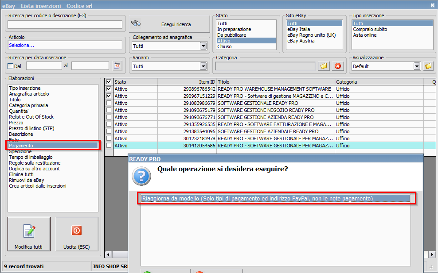
Task: Check the row for item 291355926535
Action: coord(109,124)
